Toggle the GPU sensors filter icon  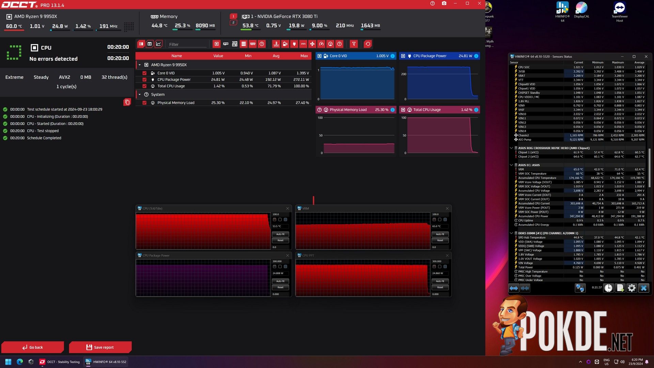click(x=226, y=44)
